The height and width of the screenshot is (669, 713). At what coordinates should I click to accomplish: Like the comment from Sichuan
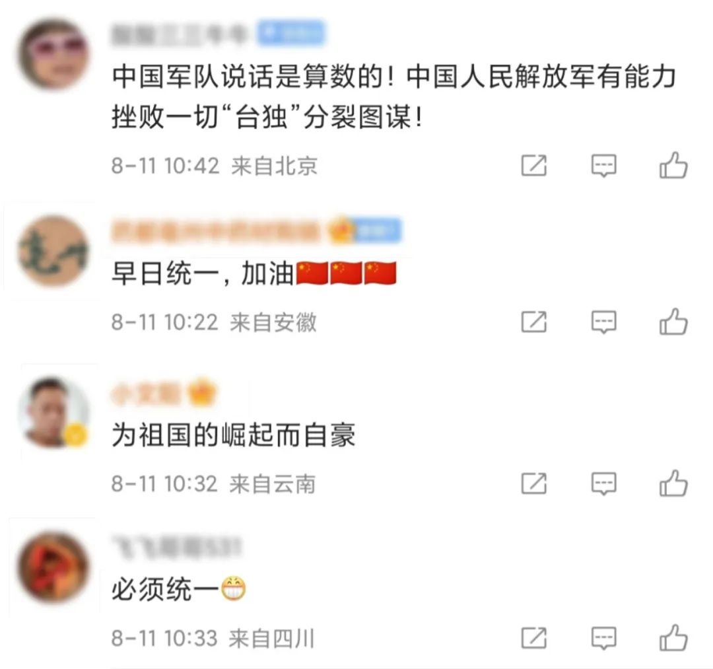(x=673, y=637)
